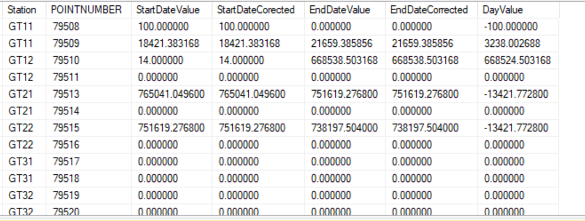Select the GT31 station cell in row 79517
The height and width of the screenshot is (221, 585).
pyautogui.click(x=24, y=162)
